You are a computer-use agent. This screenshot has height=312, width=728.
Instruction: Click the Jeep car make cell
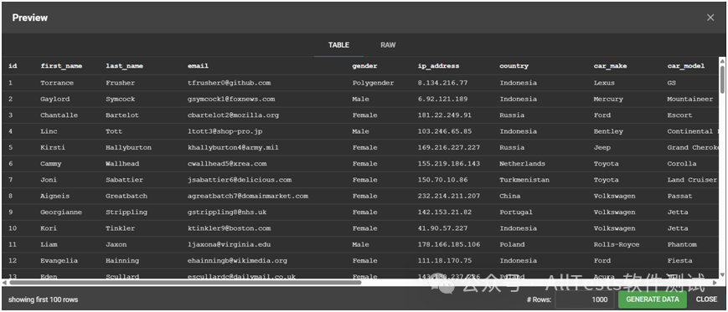click(602, 148)
